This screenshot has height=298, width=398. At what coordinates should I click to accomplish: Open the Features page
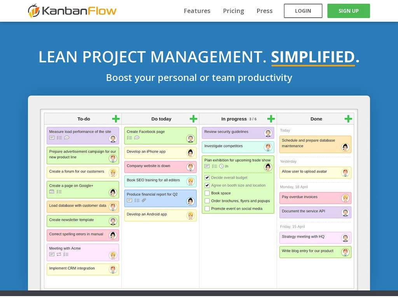point(197,11)
